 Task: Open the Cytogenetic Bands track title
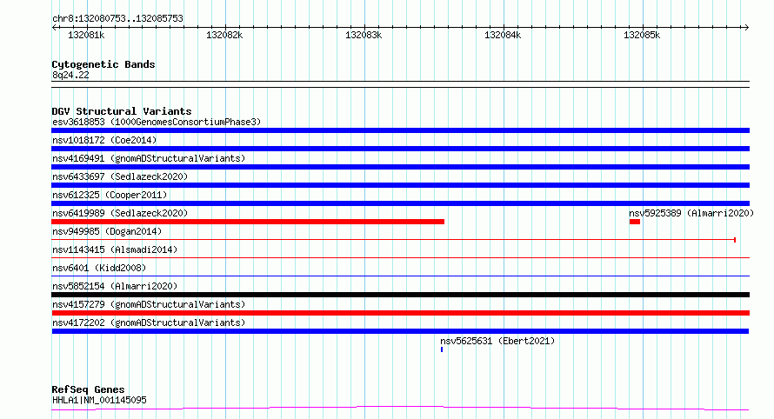coord(103,64)
